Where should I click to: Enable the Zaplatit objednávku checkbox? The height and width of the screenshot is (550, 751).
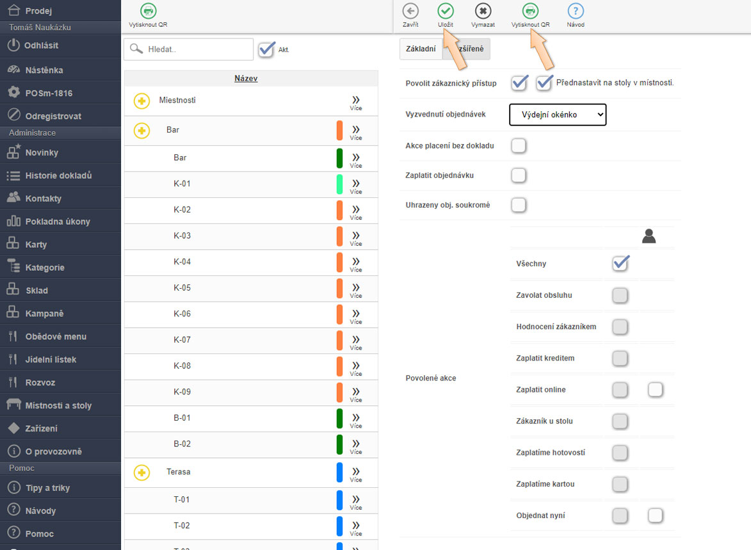pos(519,175)
